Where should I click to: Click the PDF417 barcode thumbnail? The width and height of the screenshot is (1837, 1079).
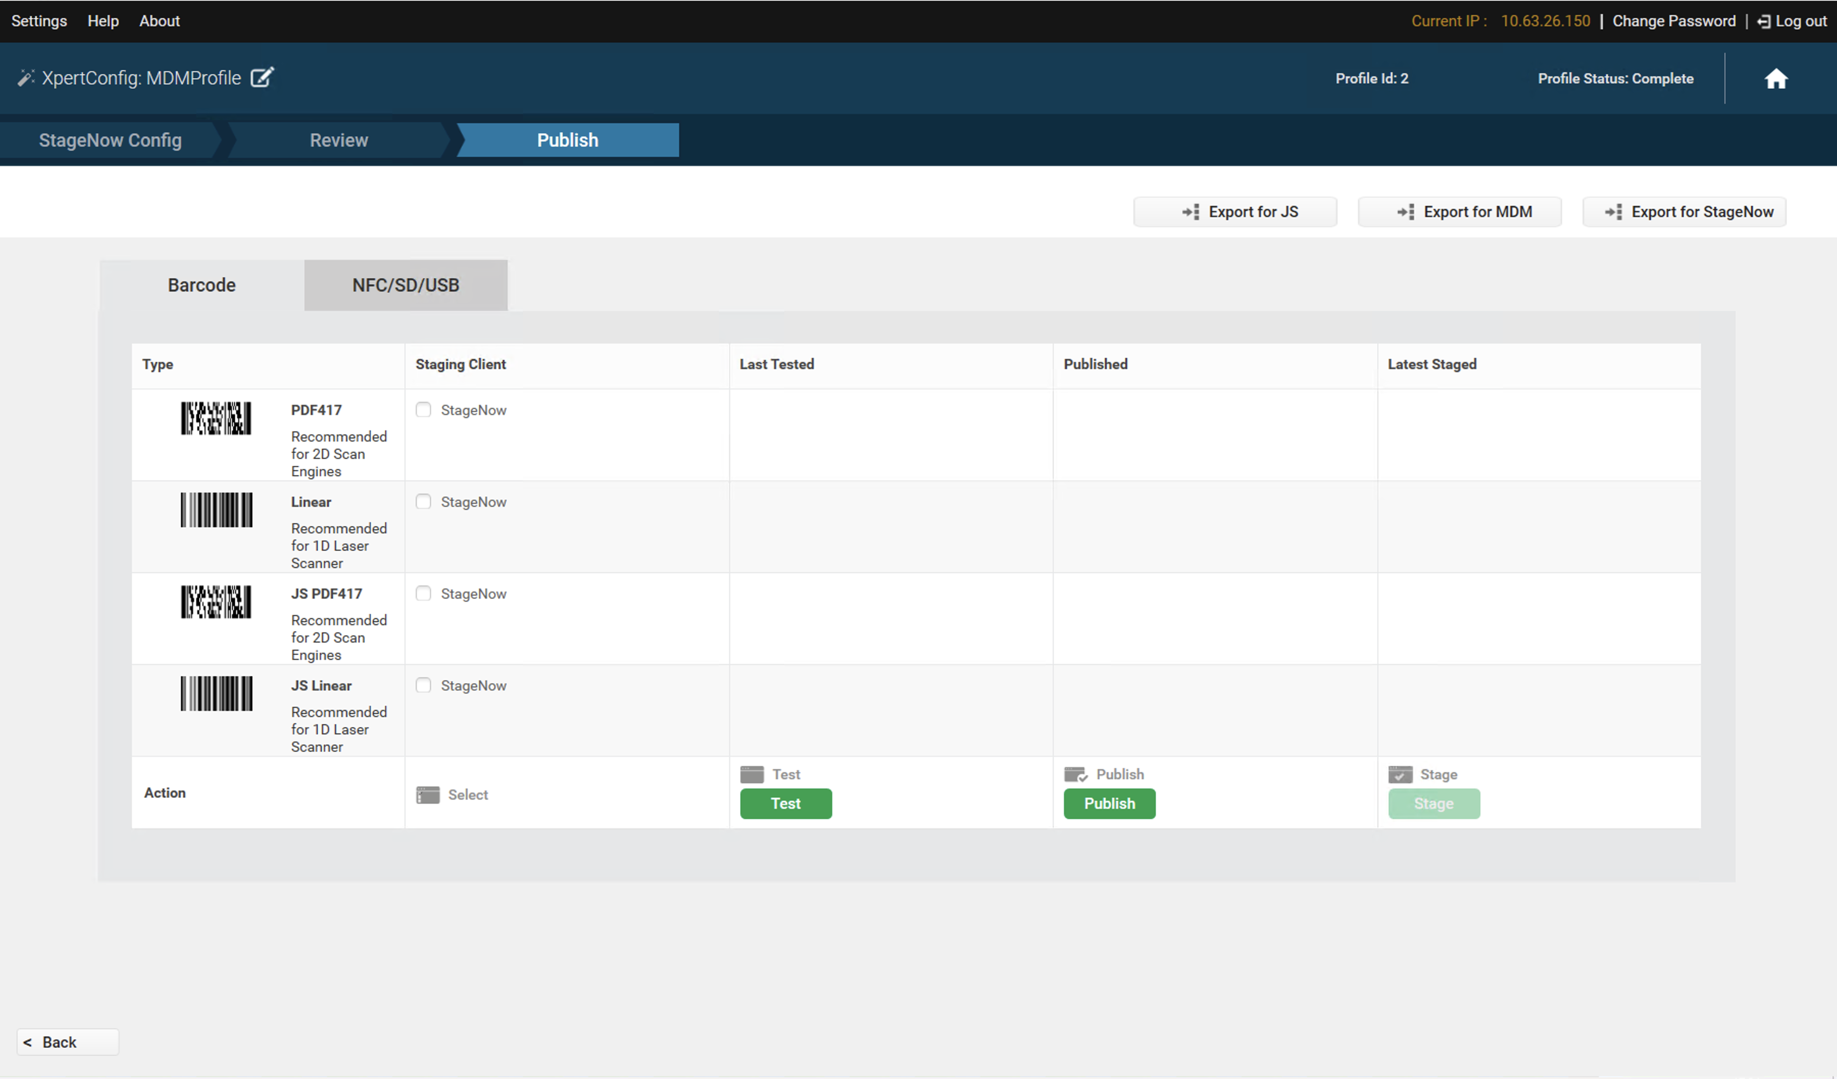[216, 418]
